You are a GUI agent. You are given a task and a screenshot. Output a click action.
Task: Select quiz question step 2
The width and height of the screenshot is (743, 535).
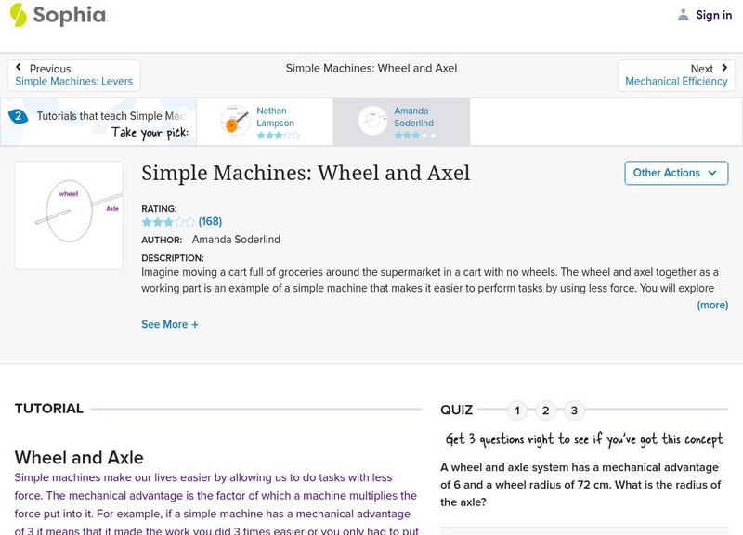[546, 409]
